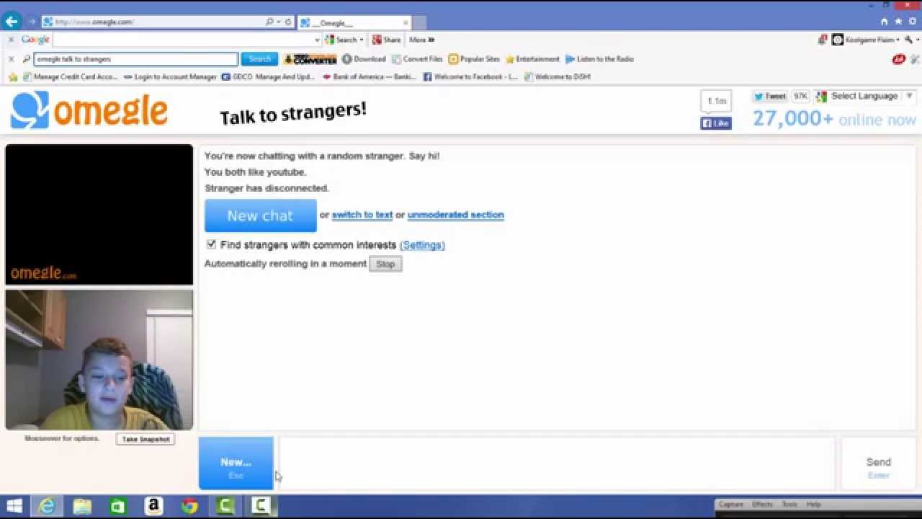Open the Windows Start button
Viewport: 922px width, 519px height.
14,506
